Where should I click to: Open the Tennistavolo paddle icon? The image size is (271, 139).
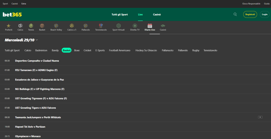[101, 26]
